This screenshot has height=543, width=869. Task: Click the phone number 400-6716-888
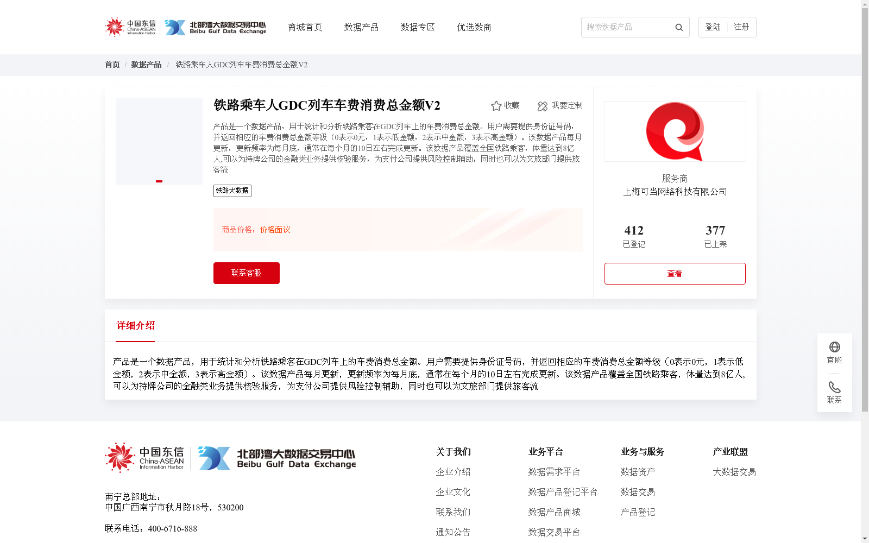[173, 529]
